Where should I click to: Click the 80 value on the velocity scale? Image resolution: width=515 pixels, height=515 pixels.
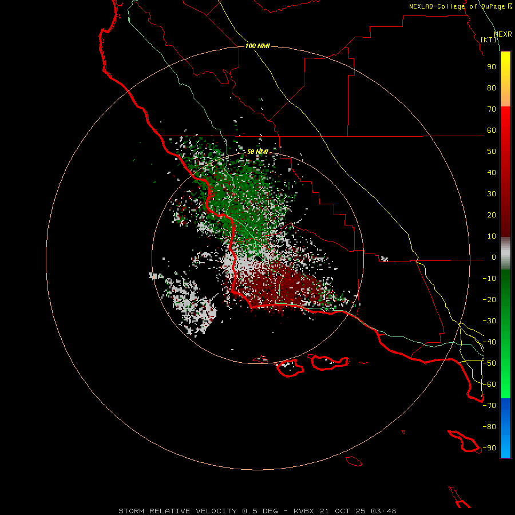click(492, 88)
